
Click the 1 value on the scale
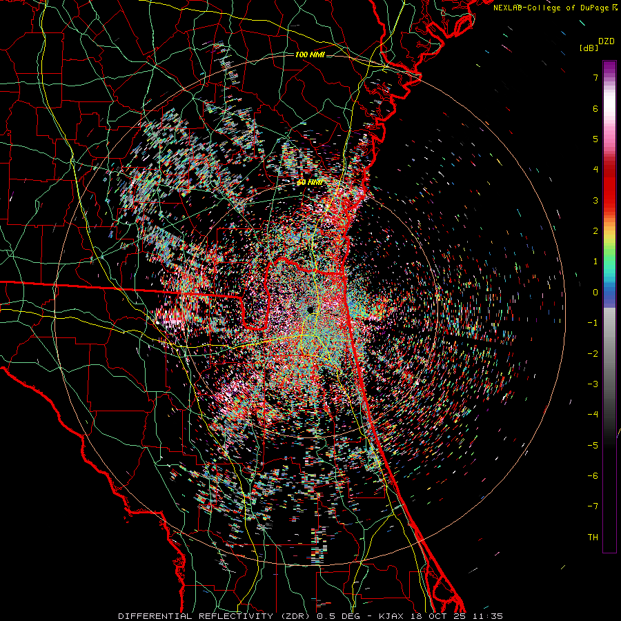[595, 262]
